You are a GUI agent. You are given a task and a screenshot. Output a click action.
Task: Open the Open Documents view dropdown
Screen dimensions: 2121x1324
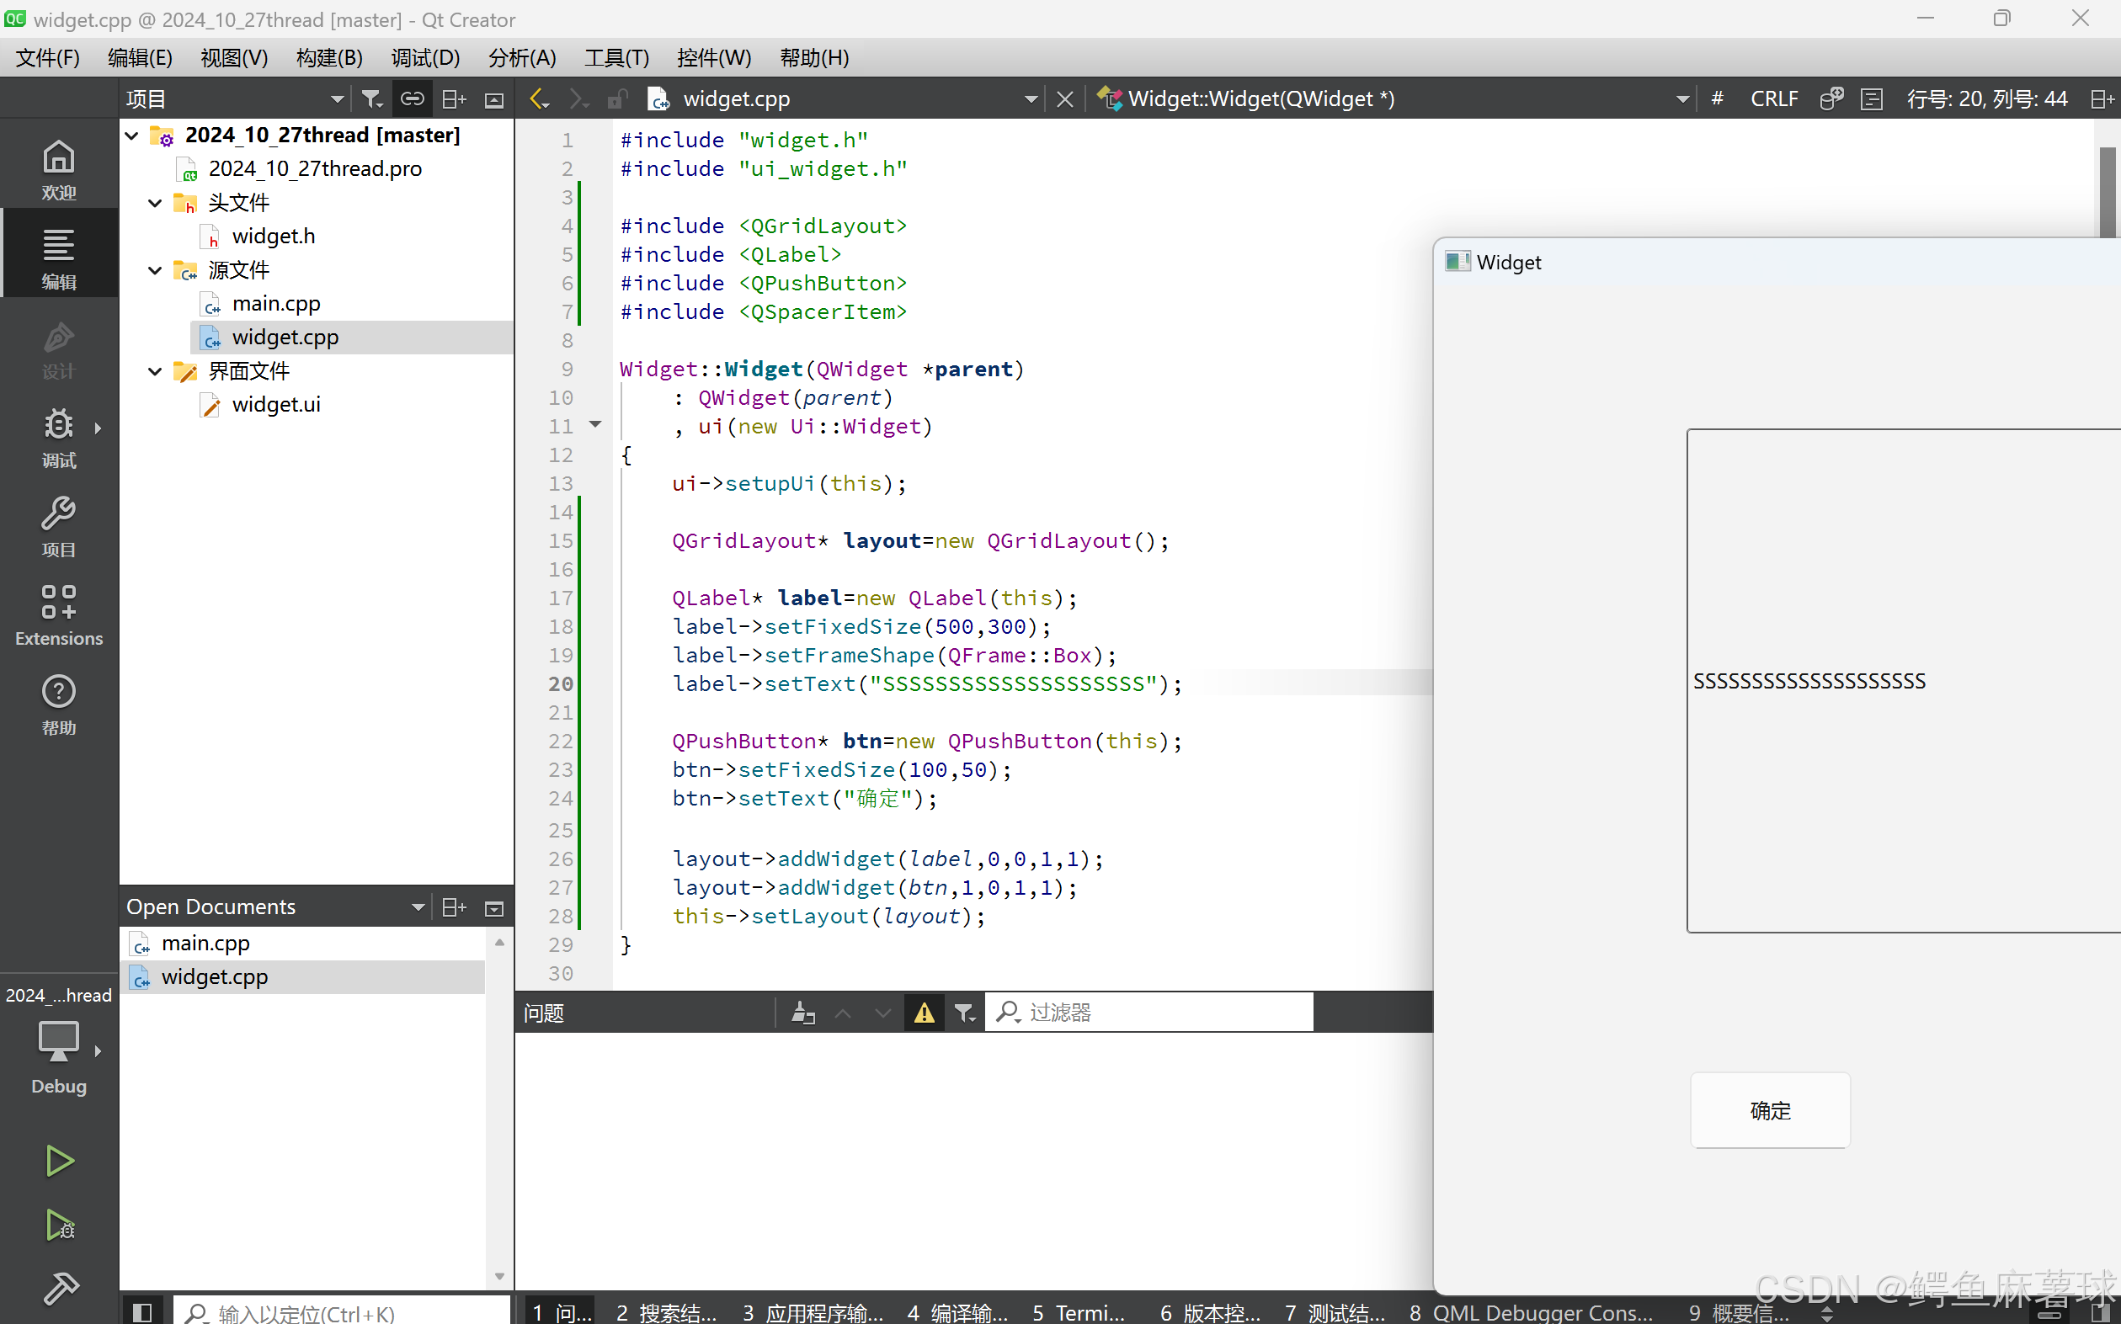pos(418,907)
